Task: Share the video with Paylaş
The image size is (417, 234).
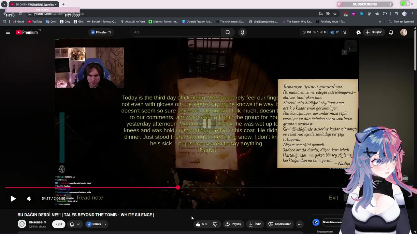Action: click(x=233, y=224)
